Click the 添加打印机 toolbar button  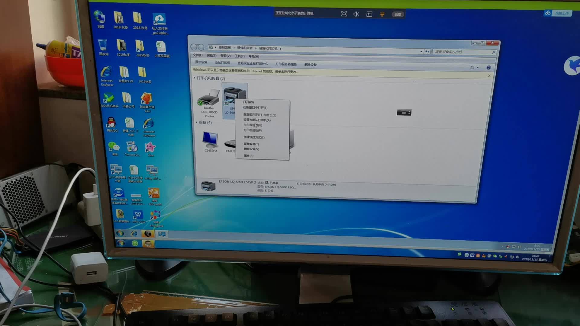point(222,63)
